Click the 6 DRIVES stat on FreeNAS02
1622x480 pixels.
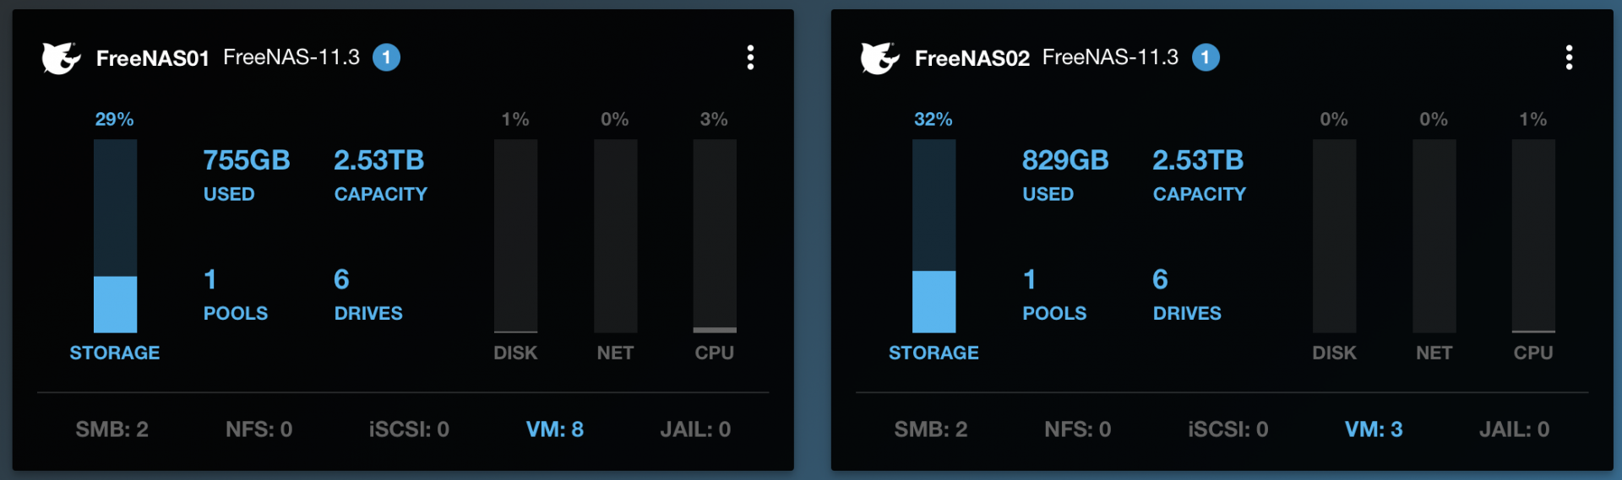[1187, 294]
